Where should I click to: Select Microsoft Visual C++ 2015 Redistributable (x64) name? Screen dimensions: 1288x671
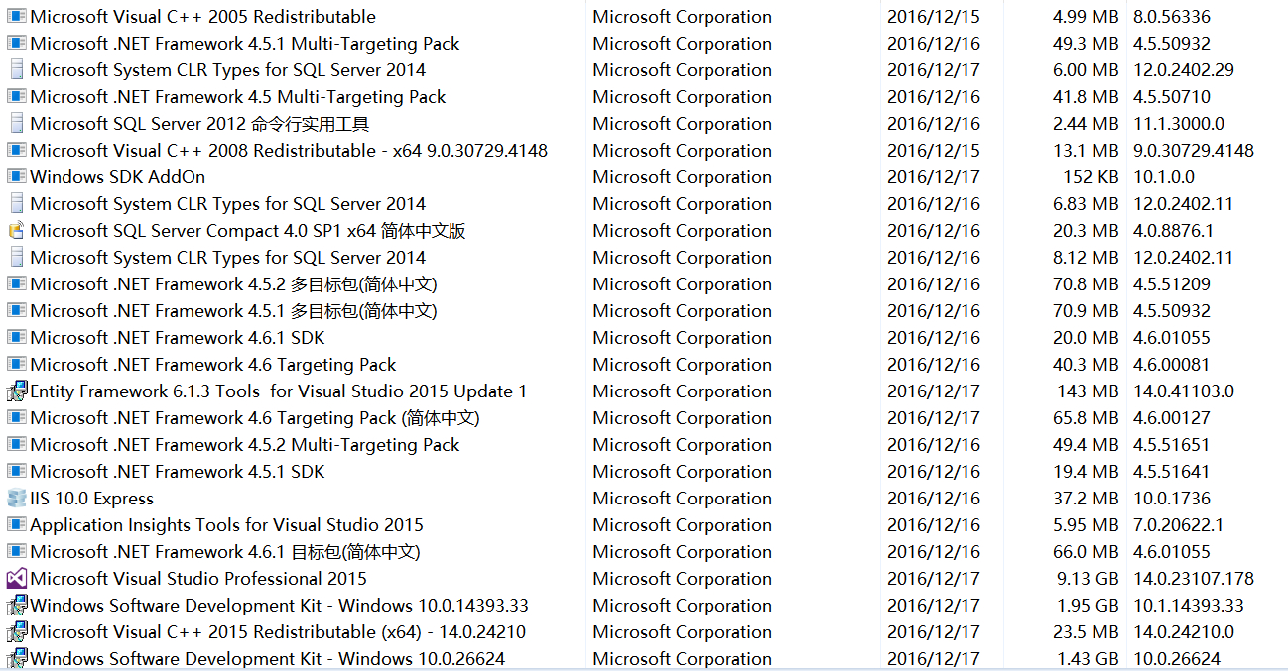click(x=279, y=632)
